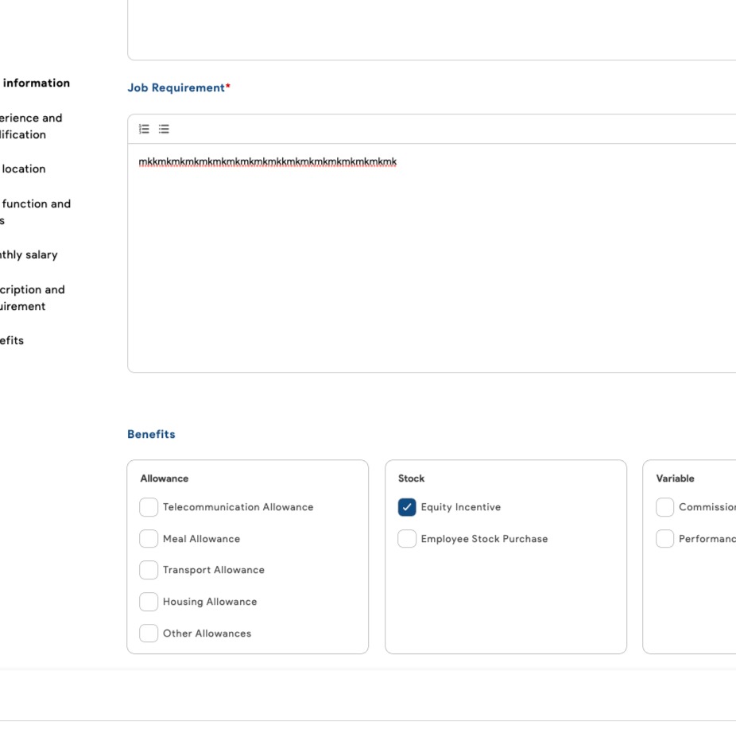This screenshot has width=736, height=736.
Task: Uncheck the Equity Incentive checkbox
Action: [x=407, y=507]
